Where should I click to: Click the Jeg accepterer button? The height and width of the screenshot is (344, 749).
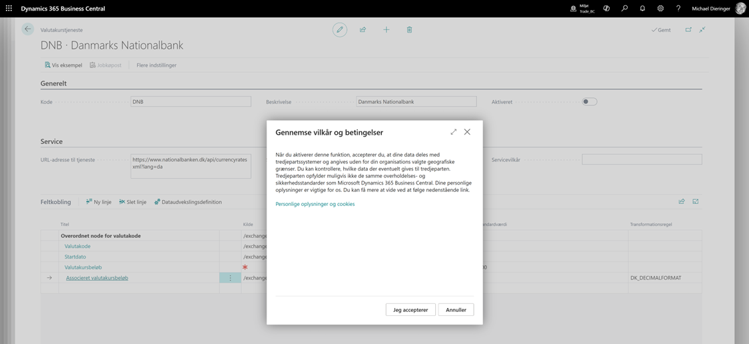[x=410, y=310]
